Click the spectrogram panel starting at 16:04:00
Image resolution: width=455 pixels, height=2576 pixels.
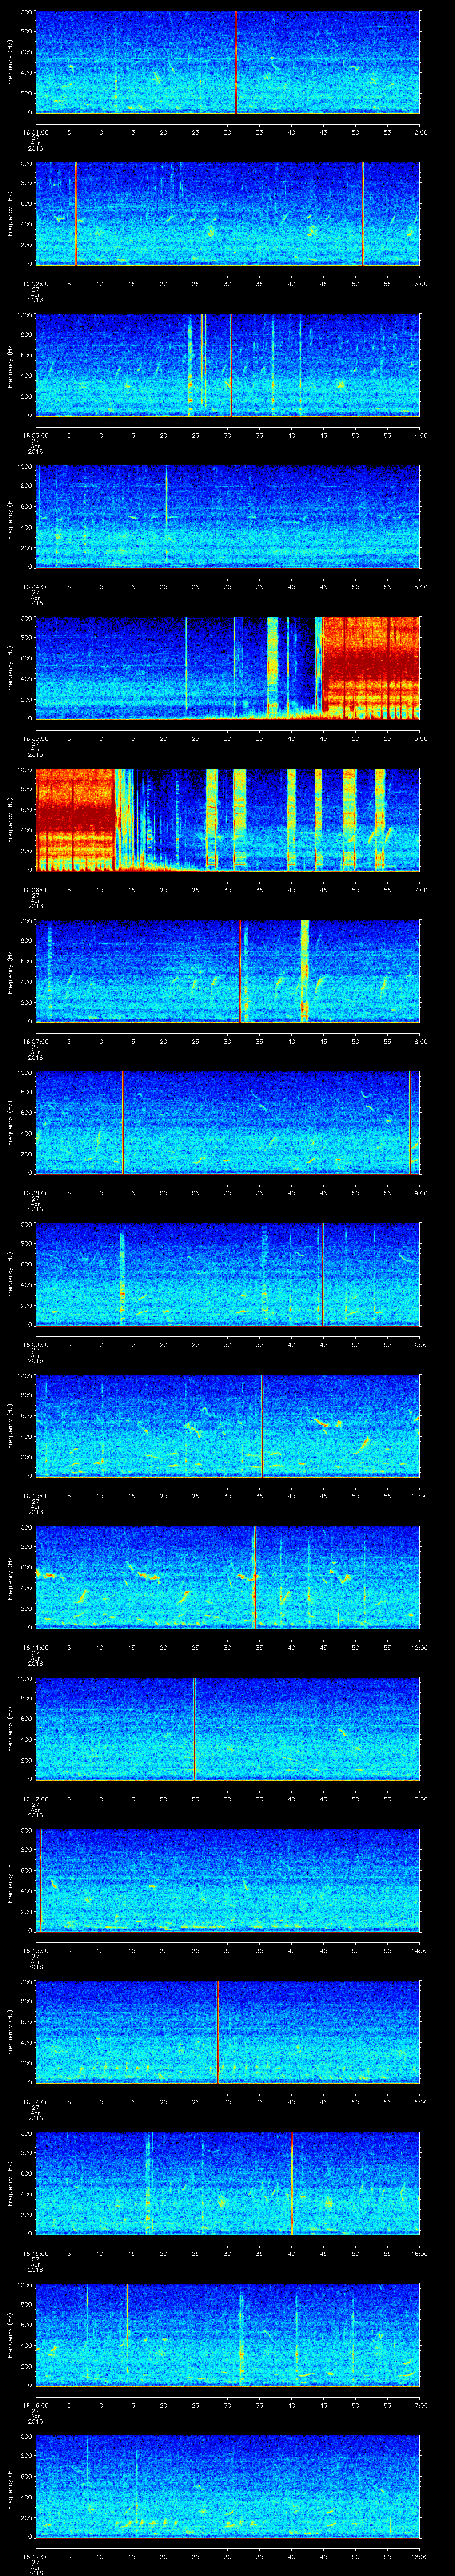pos(227,517)
